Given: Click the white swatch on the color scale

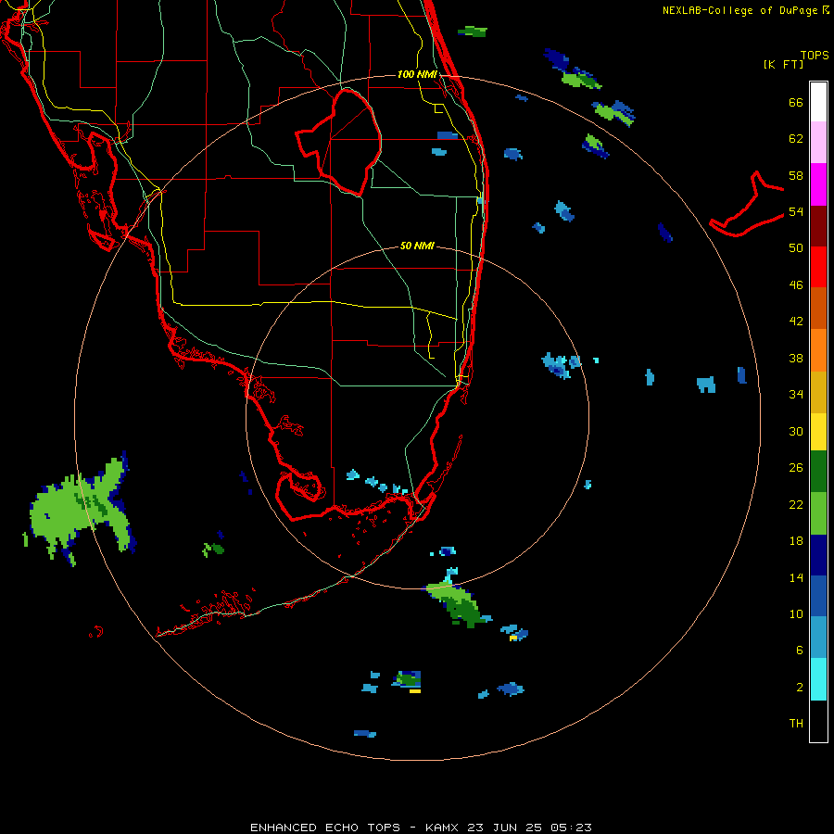Looking at the screenshot, I should coord(818,102).
